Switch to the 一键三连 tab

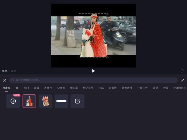pyautogui.click(x=142, y=88)
